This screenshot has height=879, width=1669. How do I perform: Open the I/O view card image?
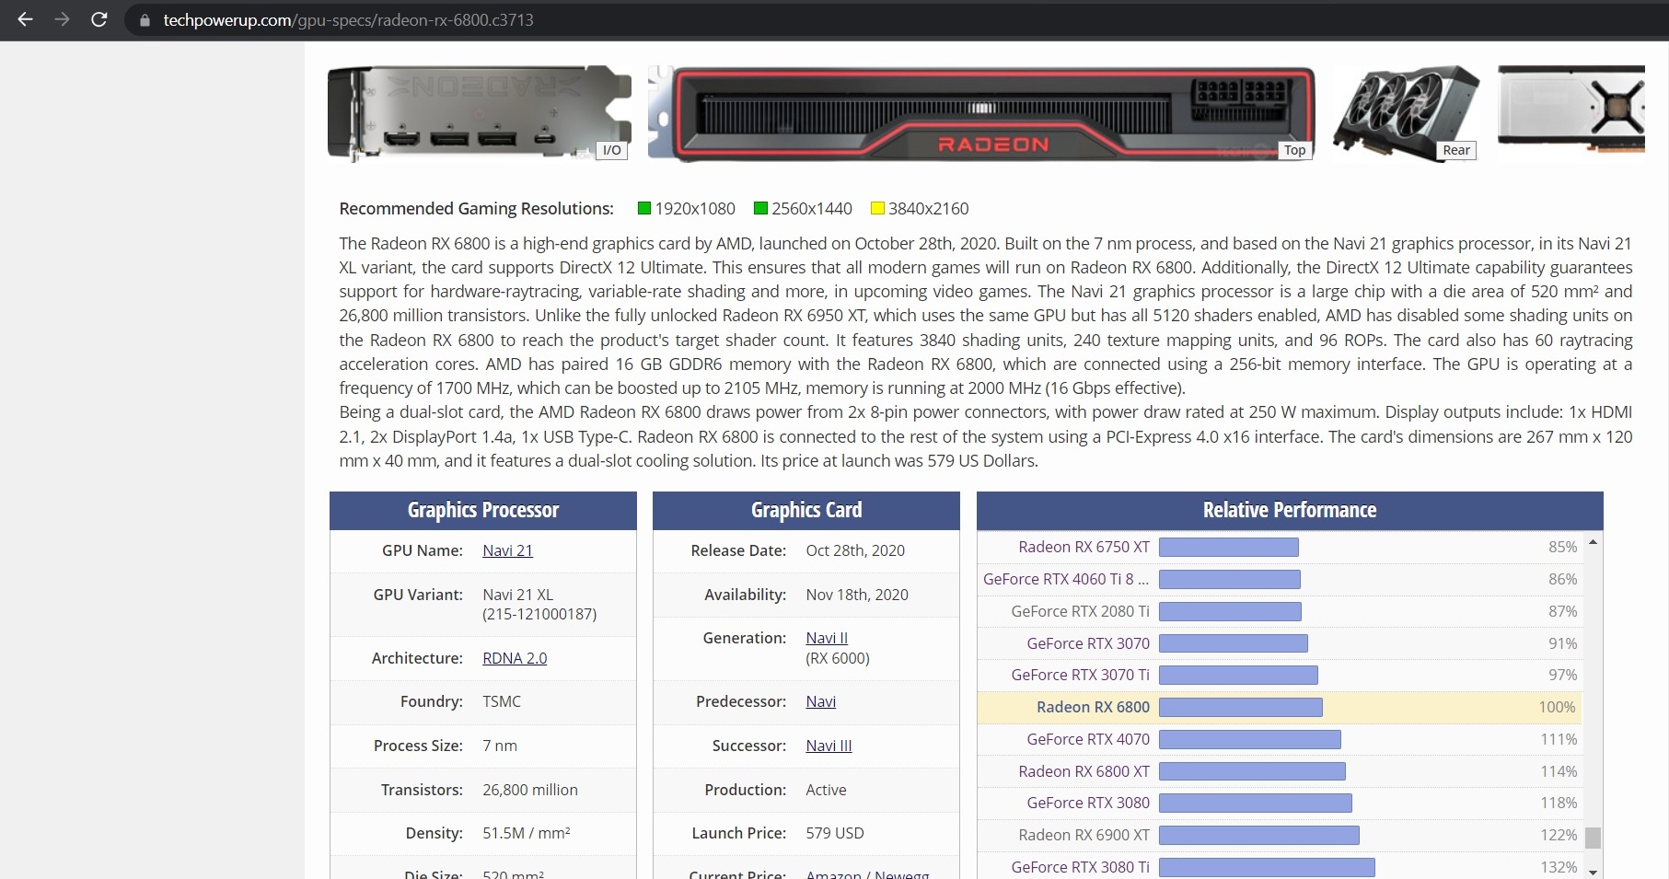tap(480, 113)
